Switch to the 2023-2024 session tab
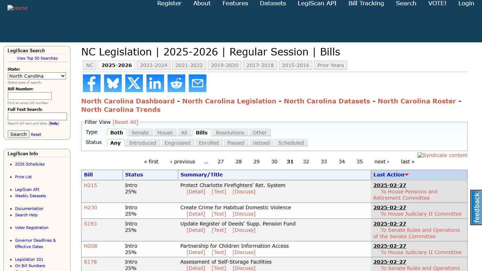 (x=153, y=65)
